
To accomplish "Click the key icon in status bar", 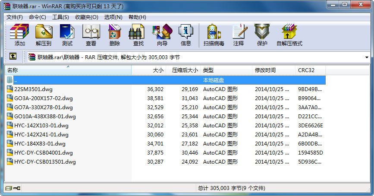I will pos(17,188).
